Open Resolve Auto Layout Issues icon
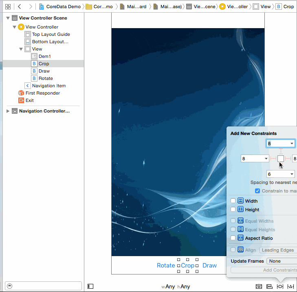The image size is (297, 292). point(290,286)
